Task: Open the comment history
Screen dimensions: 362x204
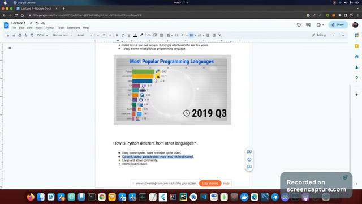Action: click(308, 25)
